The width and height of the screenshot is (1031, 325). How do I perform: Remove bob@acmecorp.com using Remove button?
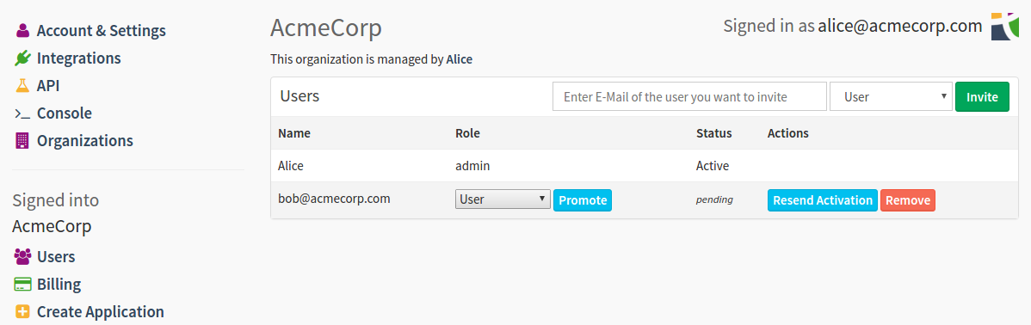point(907,200)
